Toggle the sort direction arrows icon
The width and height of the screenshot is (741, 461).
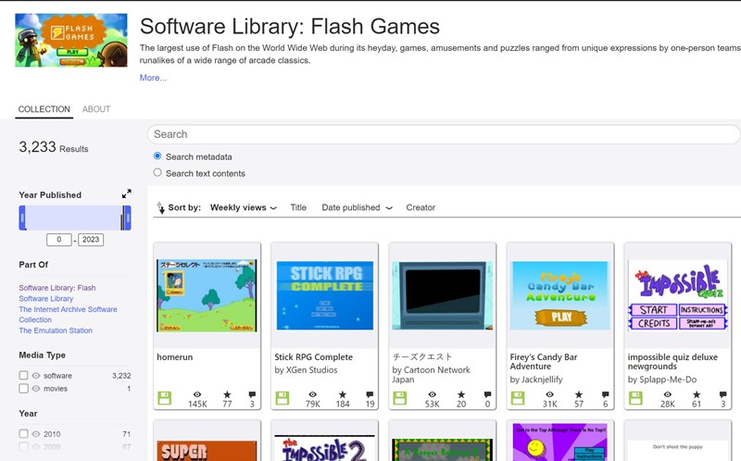tap(160, 207)
